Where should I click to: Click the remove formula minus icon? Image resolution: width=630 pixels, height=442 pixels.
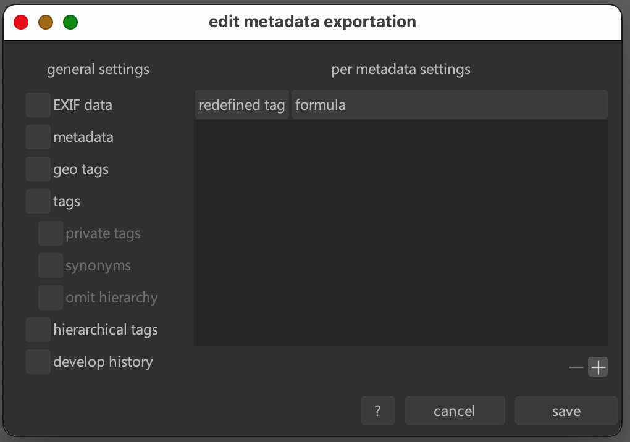click(576, 367)
